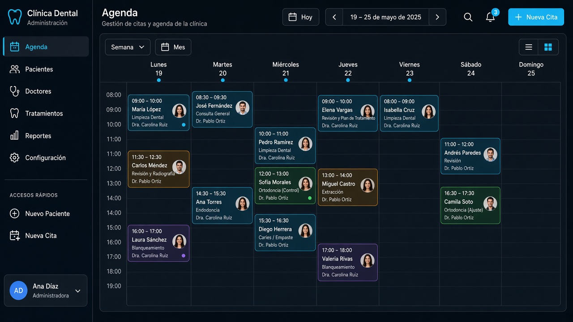The width and height of the screenshot is (573, 322).
Task: Click the Doctores stethoscope icon
Action: pos(15,91)
